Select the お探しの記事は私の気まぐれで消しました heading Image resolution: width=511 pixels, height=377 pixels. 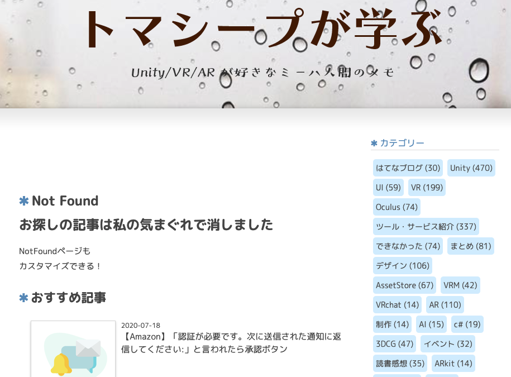tap(146, 225)
